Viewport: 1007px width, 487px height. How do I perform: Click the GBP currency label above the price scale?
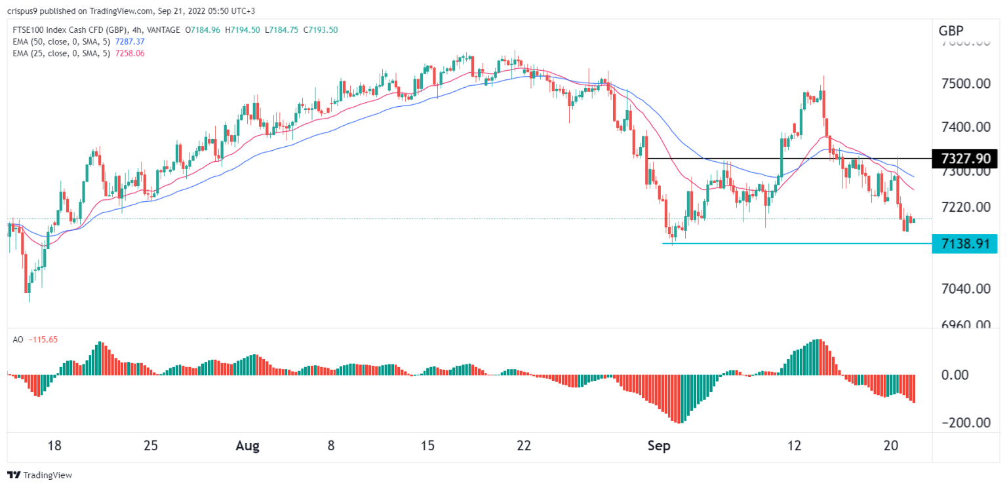click(950, 30)
